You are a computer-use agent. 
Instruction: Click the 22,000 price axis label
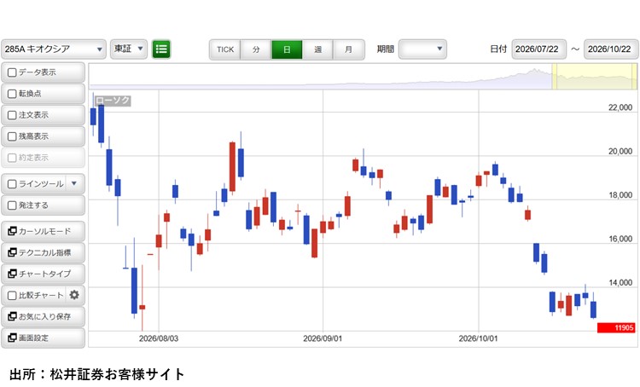[620, 107]
